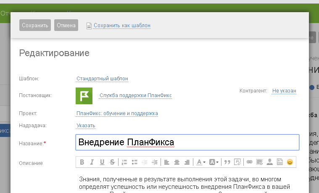Apply strikethrough formatting in description toolbar
Screen dimensions: 319x193
[112, 162]
